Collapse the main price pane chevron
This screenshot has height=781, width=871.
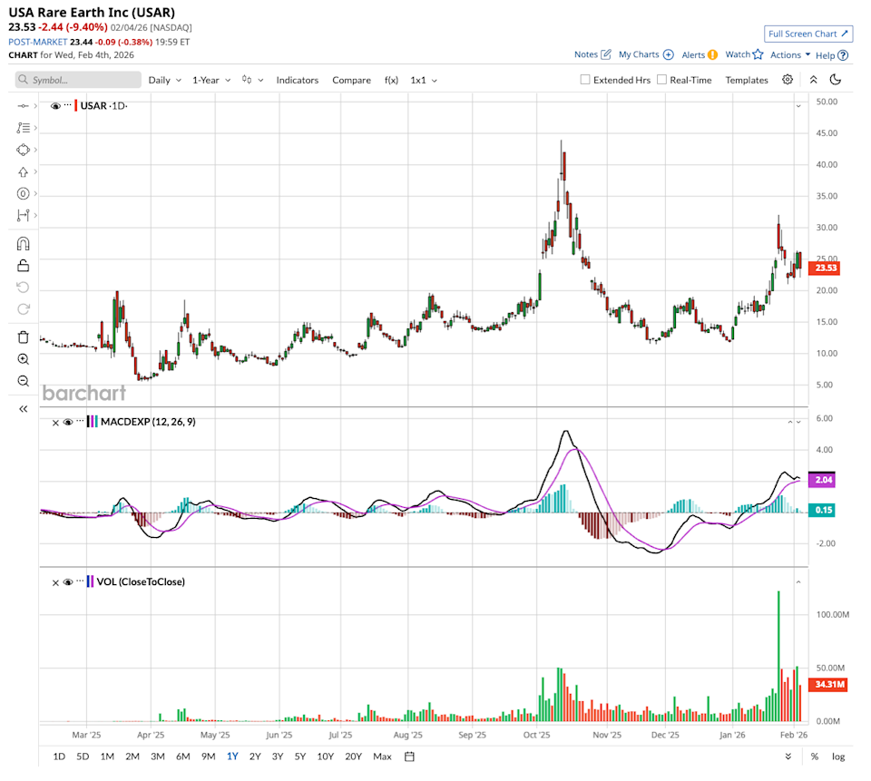coord(798,105)
